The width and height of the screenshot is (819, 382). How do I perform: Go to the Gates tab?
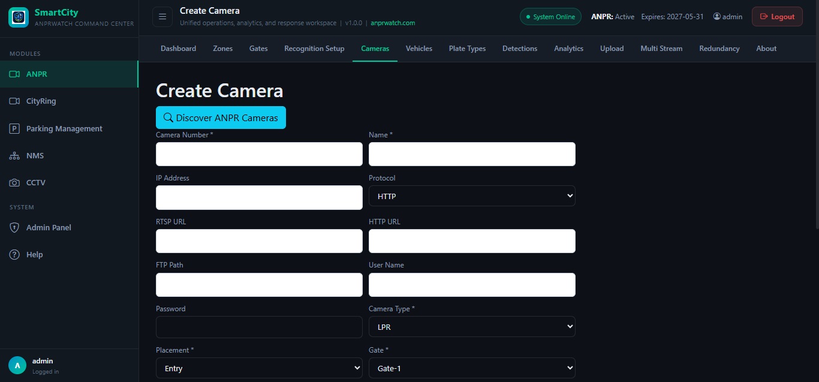(x=258, y=49)
